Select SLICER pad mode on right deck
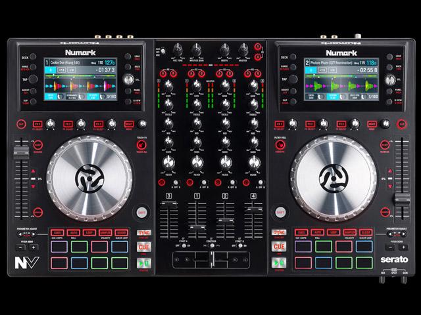421x315 pixels. click(x=367, y=232)
